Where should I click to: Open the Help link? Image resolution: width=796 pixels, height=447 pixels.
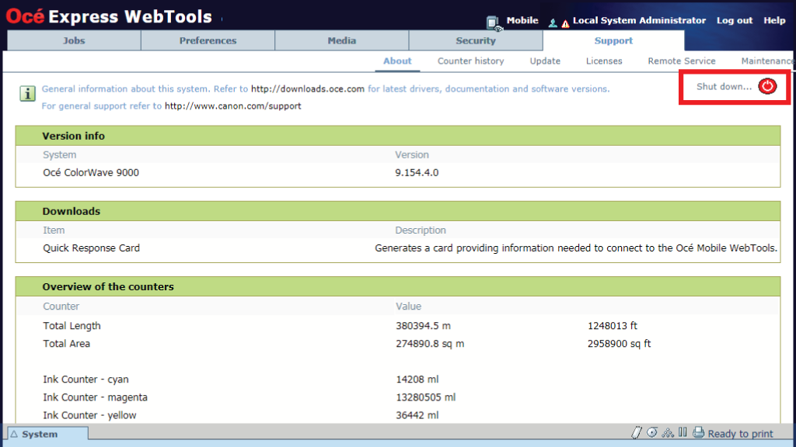tap(774, 20)
